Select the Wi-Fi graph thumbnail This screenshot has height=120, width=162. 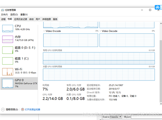point(8,72)
